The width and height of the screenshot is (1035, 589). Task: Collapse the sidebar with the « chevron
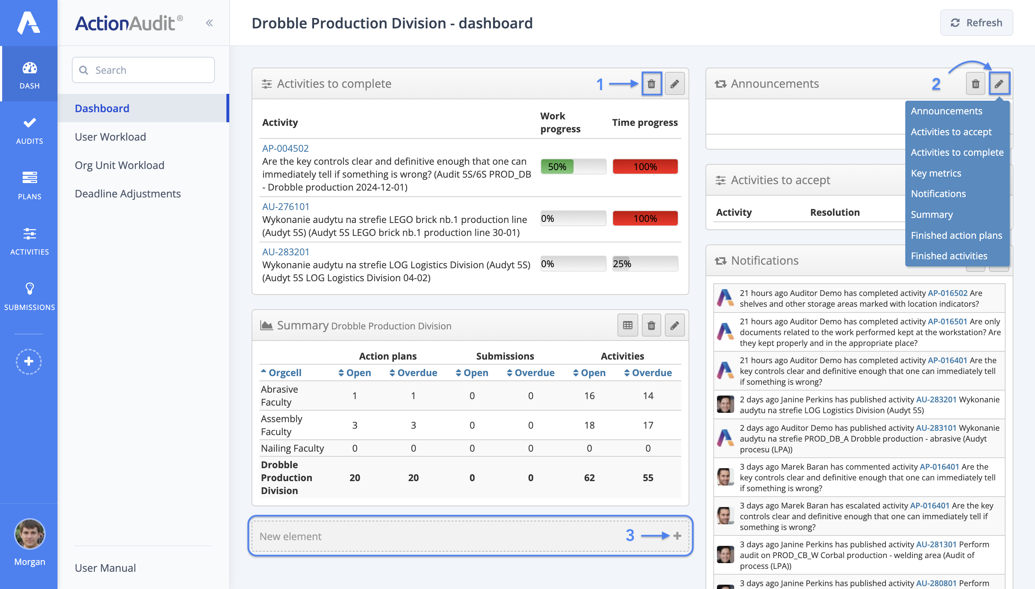[x=210, y=23]
